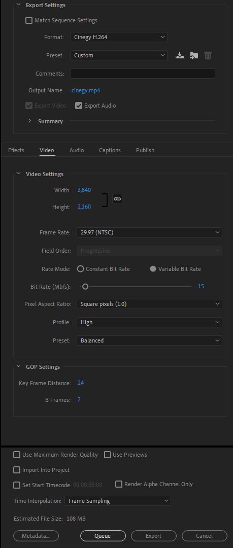Switch to the Video tab
The height and width of the screenshot is (548, 233).
coord(47,150)
